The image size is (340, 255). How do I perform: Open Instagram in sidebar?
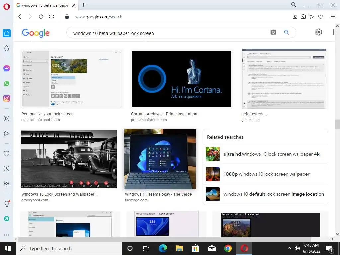click(7, 98)
